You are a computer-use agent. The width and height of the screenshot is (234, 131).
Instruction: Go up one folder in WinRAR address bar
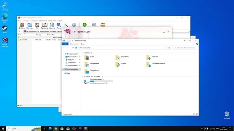[19, 31]
